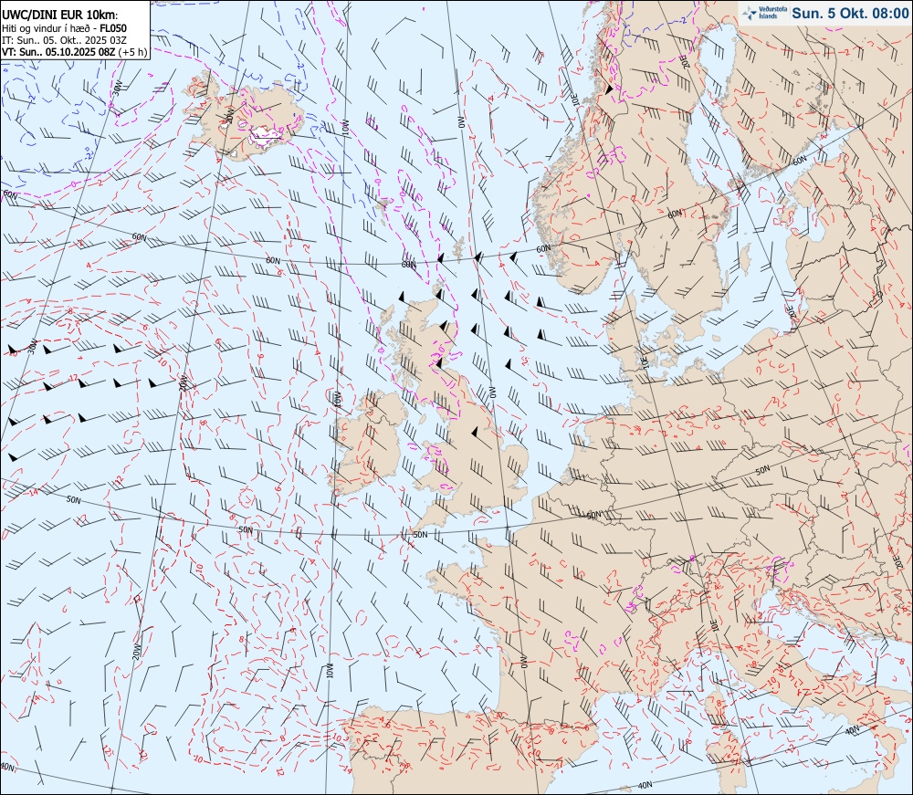Click 'Hiti og vindur í hæð - FL050' line
This screenshot has width=913, height=795.
coord(64,28)
